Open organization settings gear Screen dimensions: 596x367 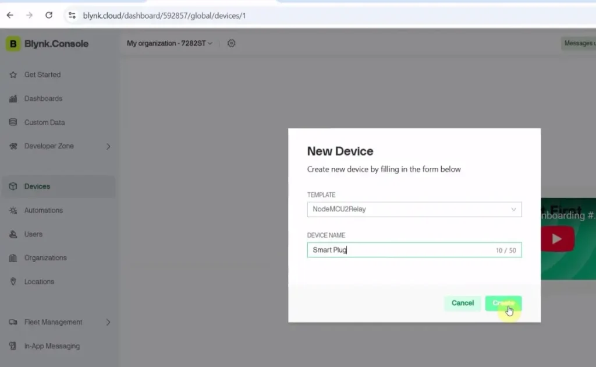(231, 43)
